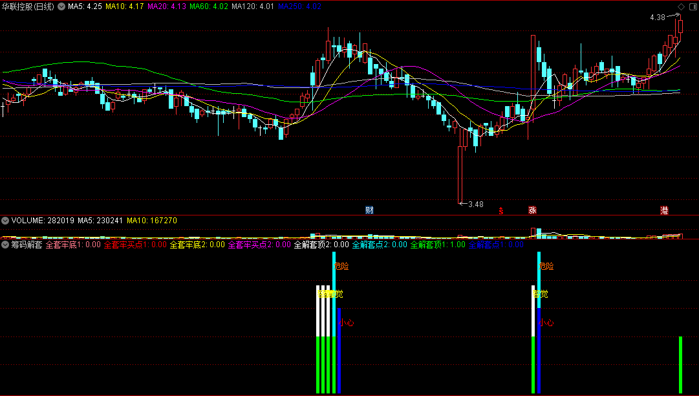The height and width of the screenshot is (396, 699).
Task: Click the 全解套点2: 0.00 label
Action: 380,245
